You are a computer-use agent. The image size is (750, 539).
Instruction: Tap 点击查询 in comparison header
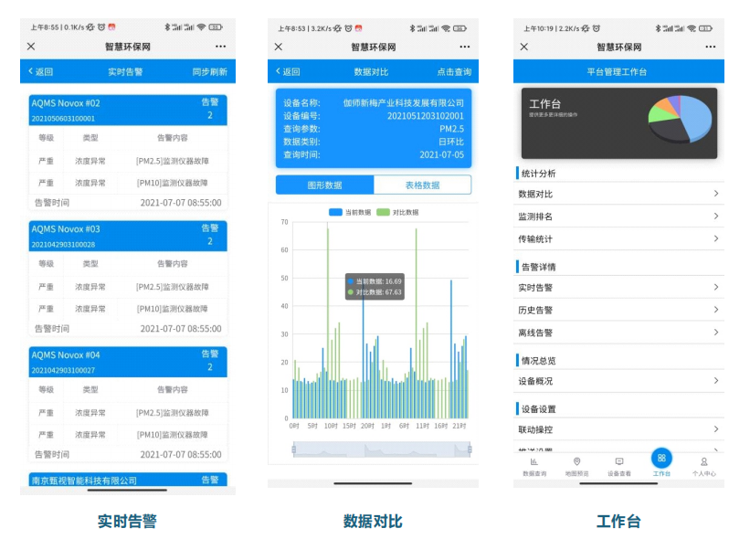coord(454,71)
